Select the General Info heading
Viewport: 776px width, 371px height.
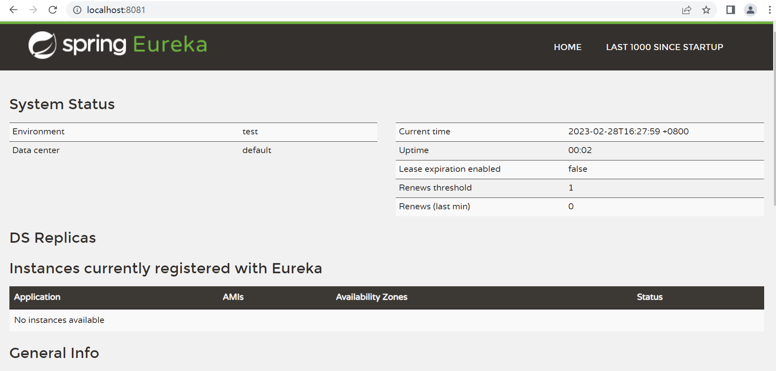point(54,353)
